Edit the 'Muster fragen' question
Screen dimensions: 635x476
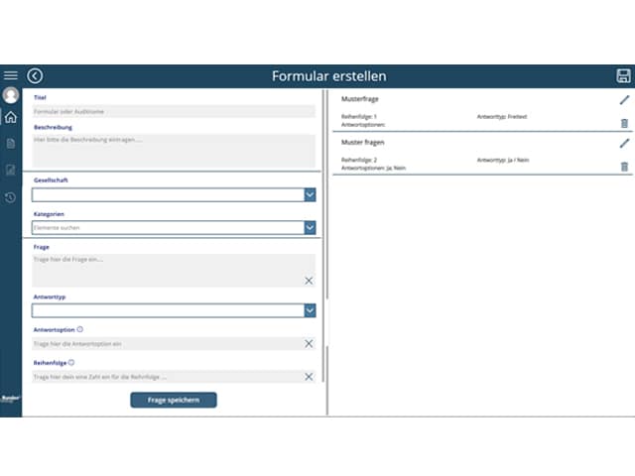[x=624, y=143]
